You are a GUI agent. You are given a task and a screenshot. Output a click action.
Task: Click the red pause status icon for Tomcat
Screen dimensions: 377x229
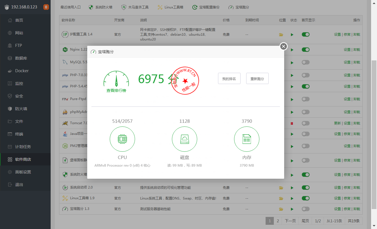point(292,123)
